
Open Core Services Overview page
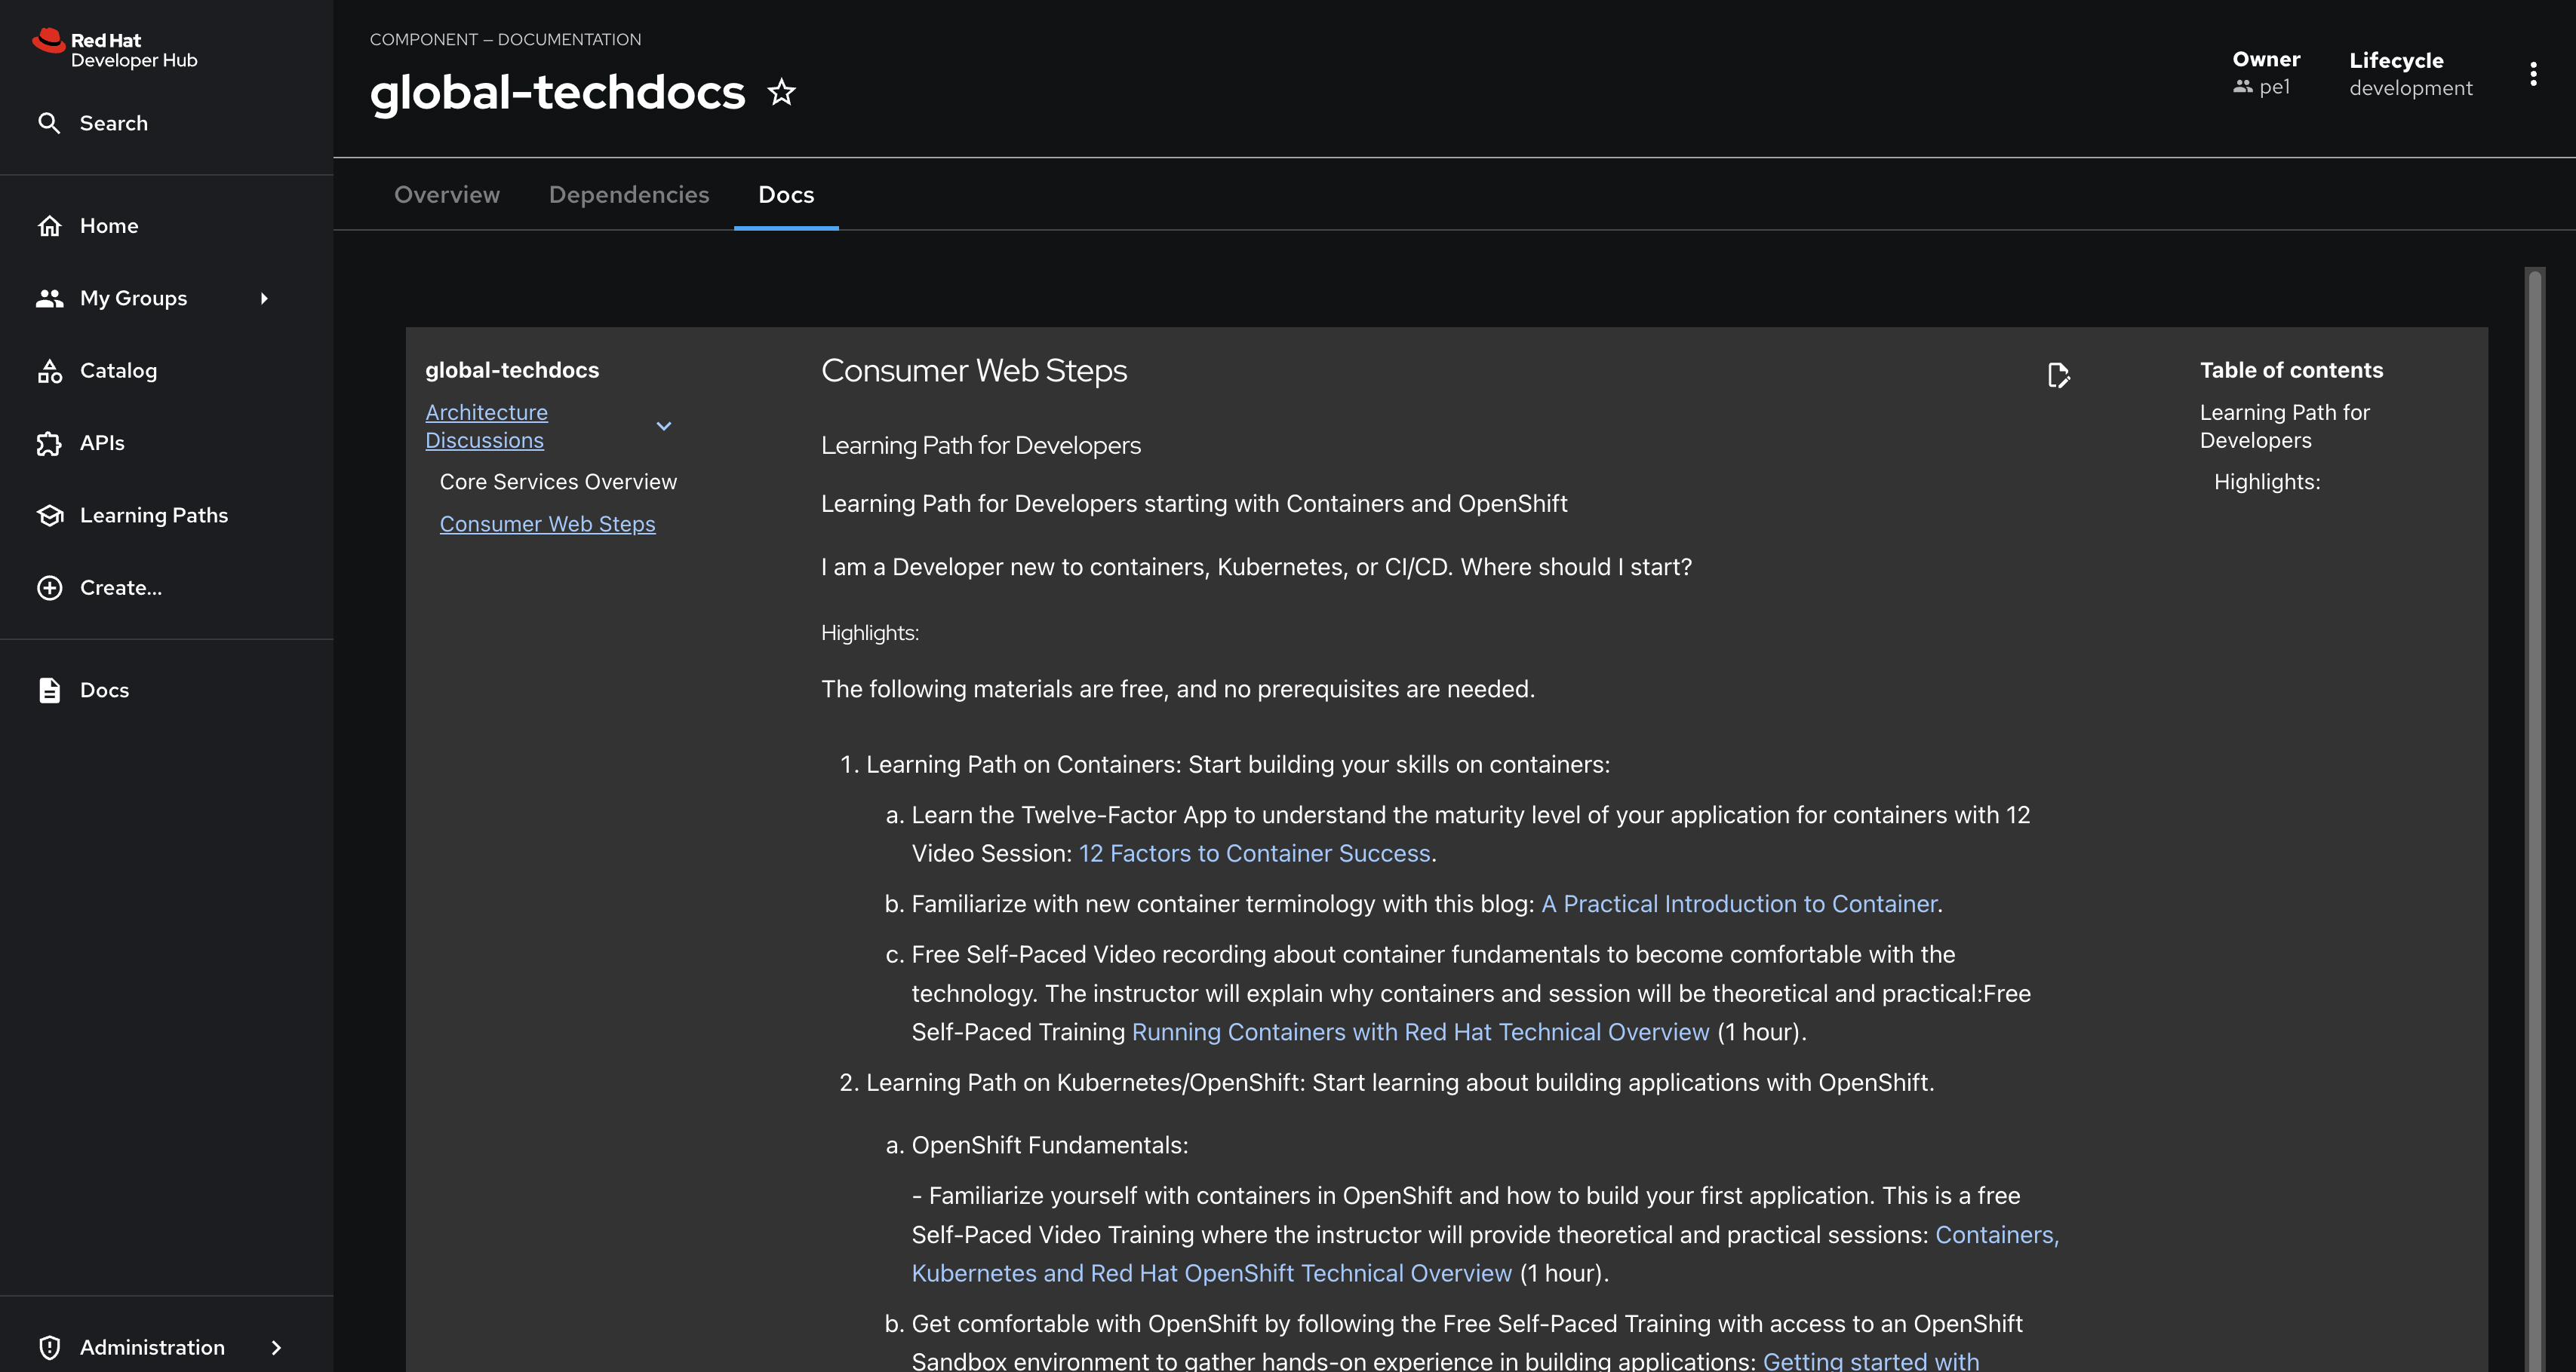(558, 482)
